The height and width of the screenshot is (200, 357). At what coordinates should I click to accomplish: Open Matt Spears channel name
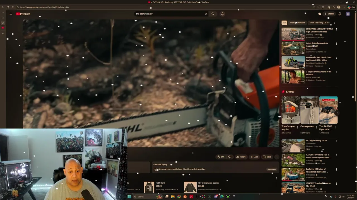[310, 175]
